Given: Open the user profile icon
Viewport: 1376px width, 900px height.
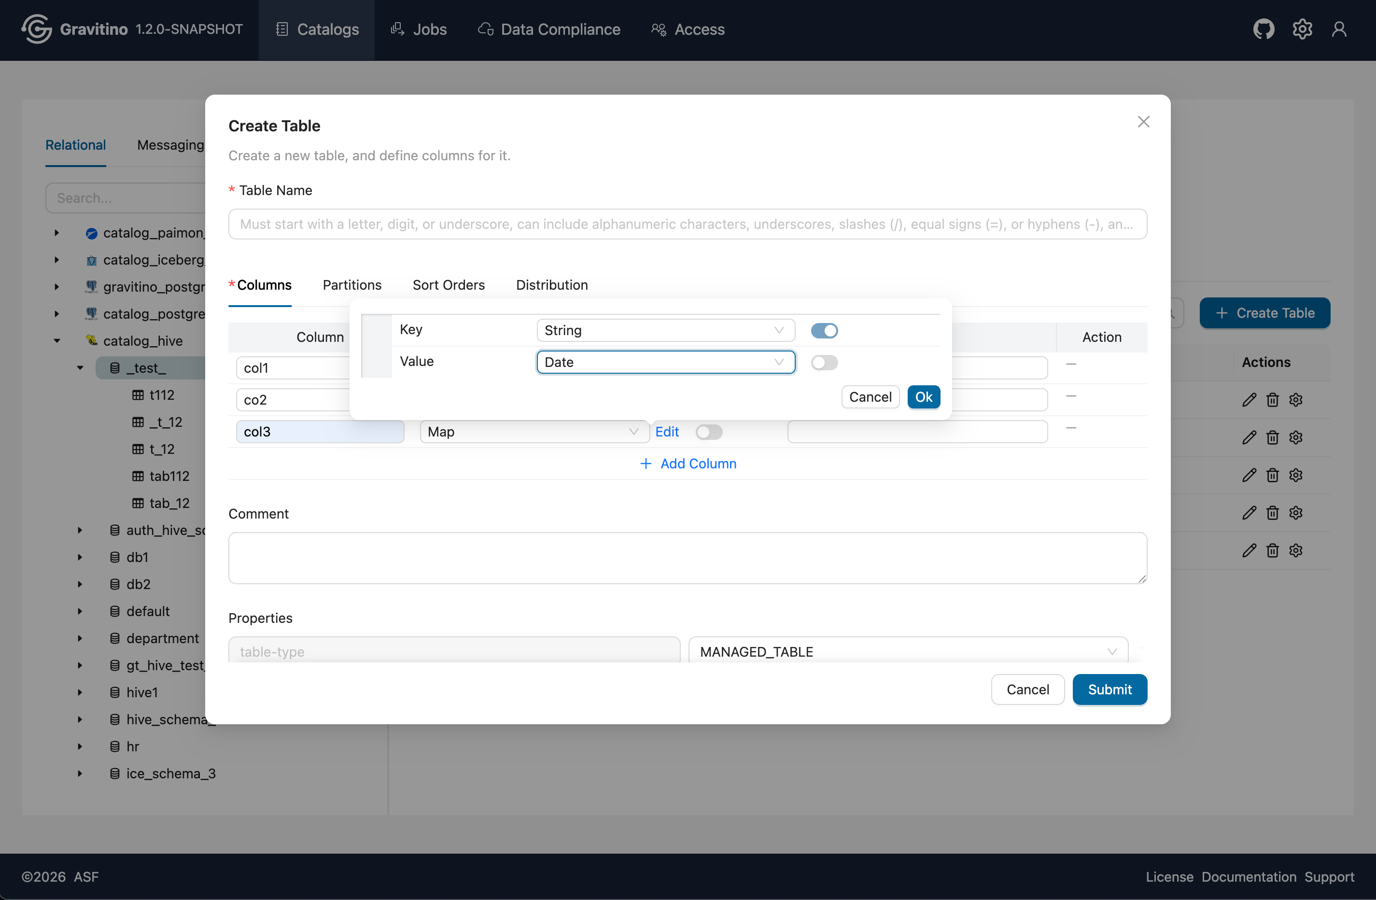Looking at the screenshot, I should [1339, 29].
